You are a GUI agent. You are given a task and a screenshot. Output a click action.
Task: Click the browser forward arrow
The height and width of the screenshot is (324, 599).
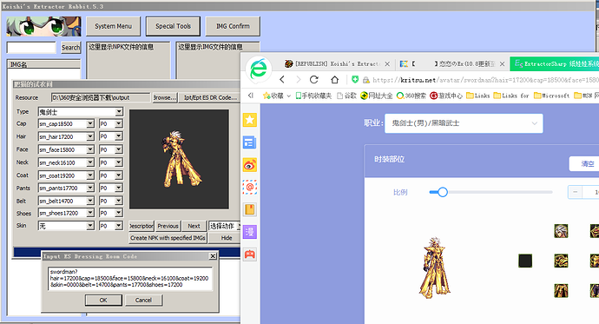(x=299, y=79)
